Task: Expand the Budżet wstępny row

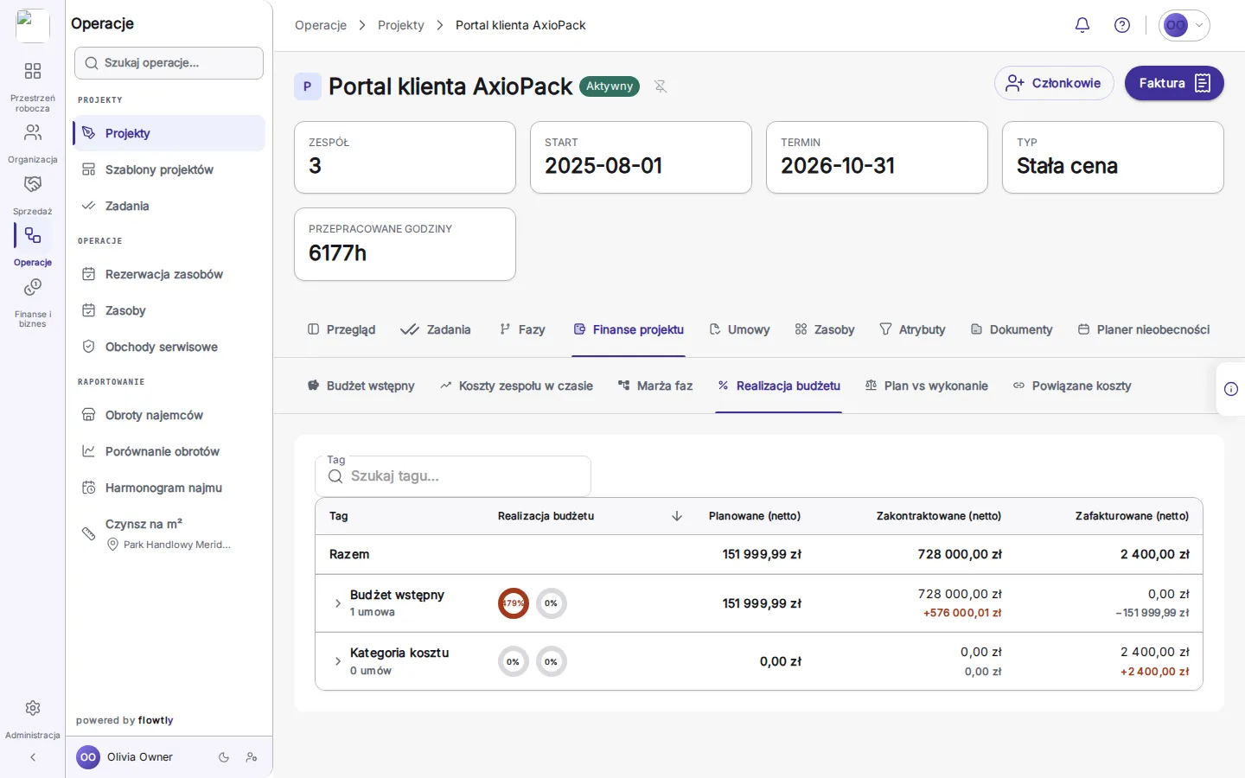Action: (338, 603)
